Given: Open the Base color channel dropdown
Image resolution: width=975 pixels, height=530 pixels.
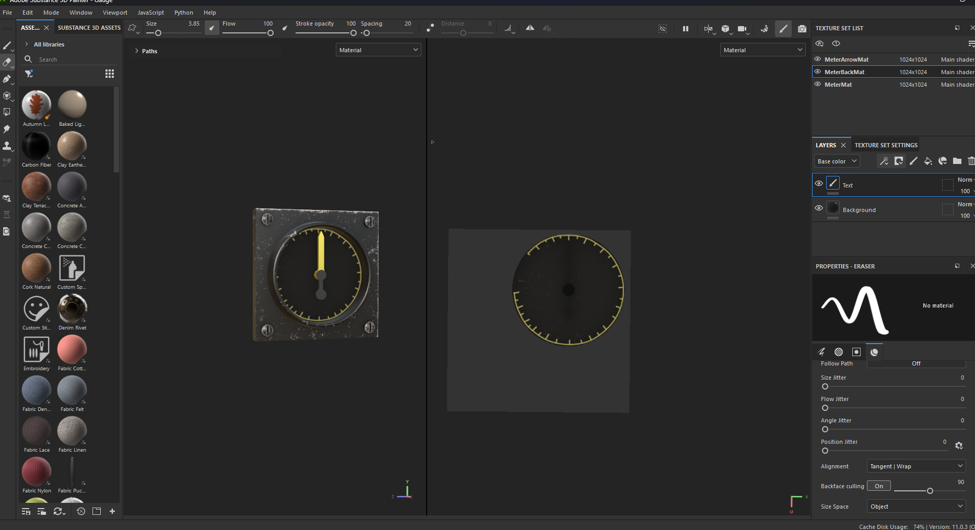Looking at the screenshot, I should (x=837, y=161).
